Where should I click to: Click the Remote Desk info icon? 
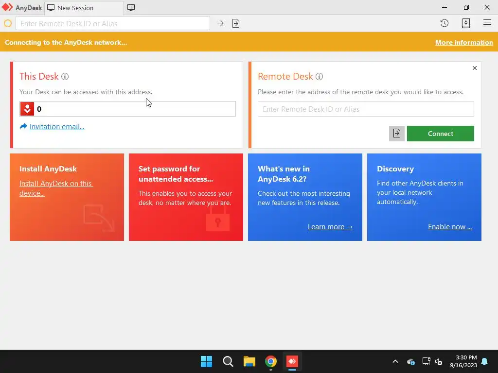tap(319, 76)
